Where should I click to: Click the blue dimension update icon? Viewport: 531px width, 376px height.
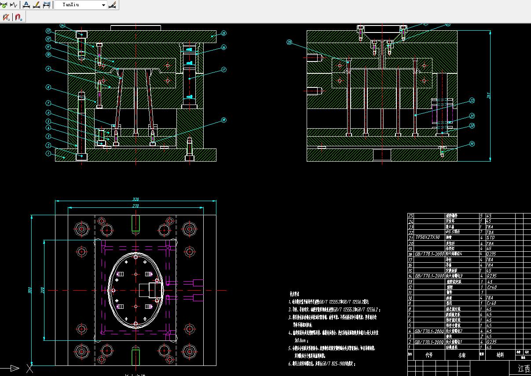pyautogui.click(x=47, y=5)
